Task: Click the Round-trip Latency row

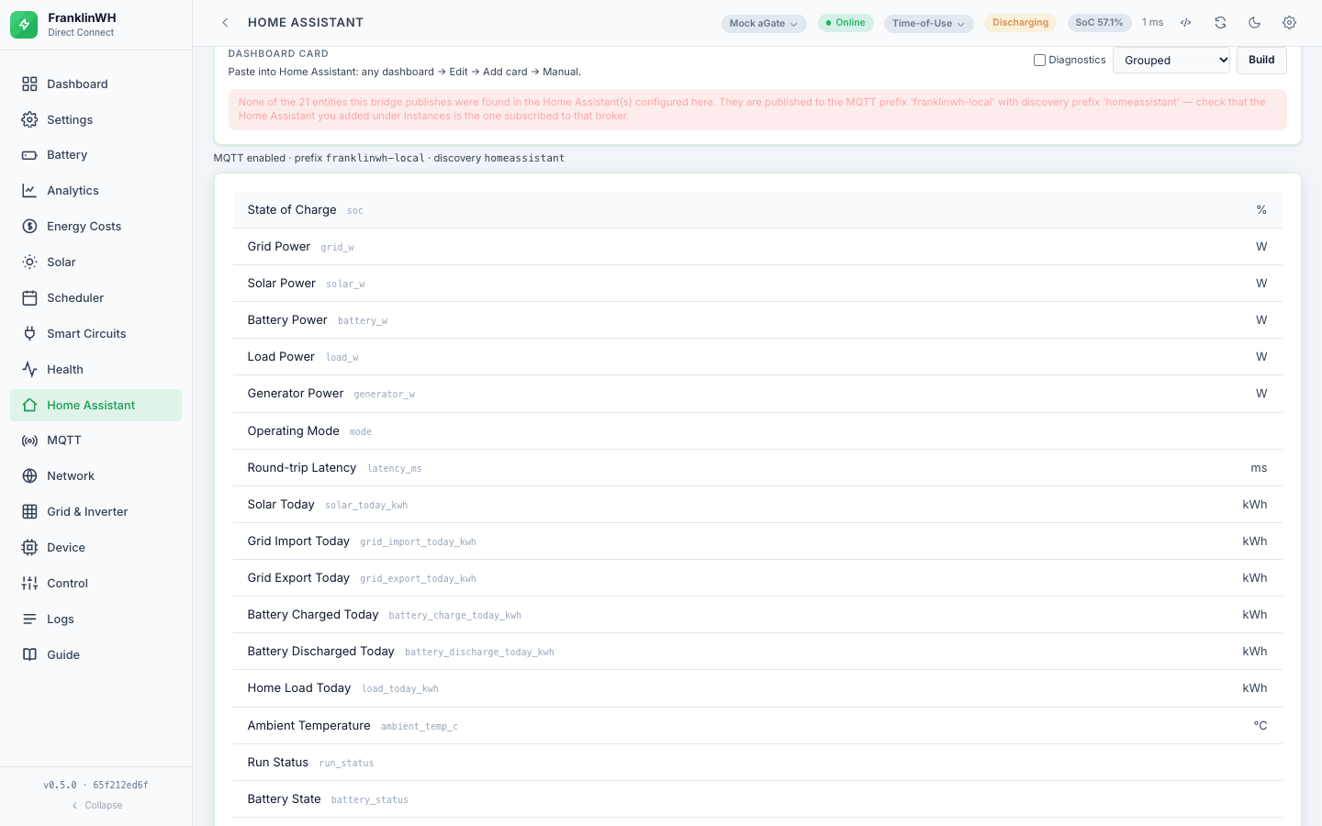Action: click(x=757, y=468)
